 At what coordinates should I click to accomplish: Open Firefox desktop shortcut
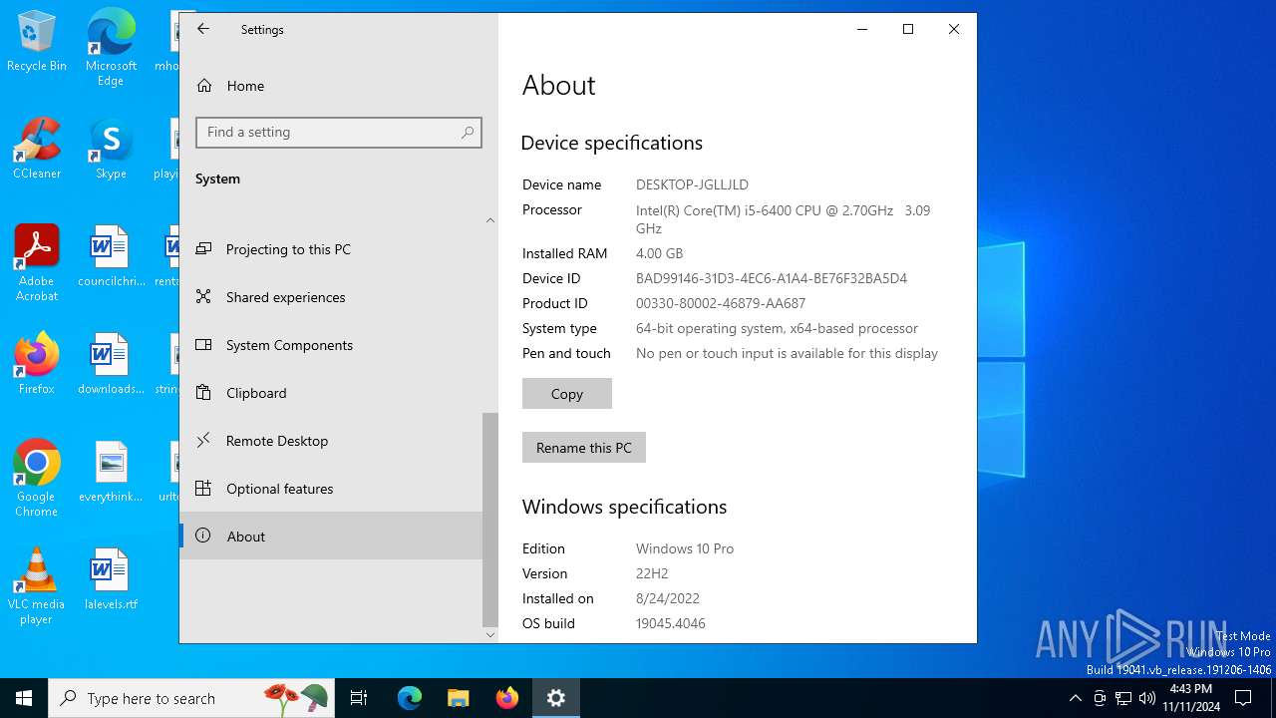coord(37,364)
